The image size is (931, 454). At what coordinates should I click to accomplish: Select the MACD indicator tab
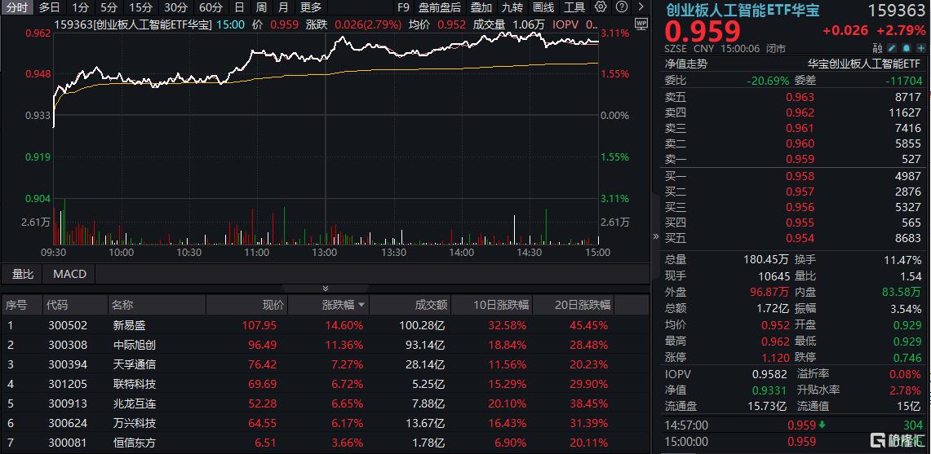click(69, 274)
